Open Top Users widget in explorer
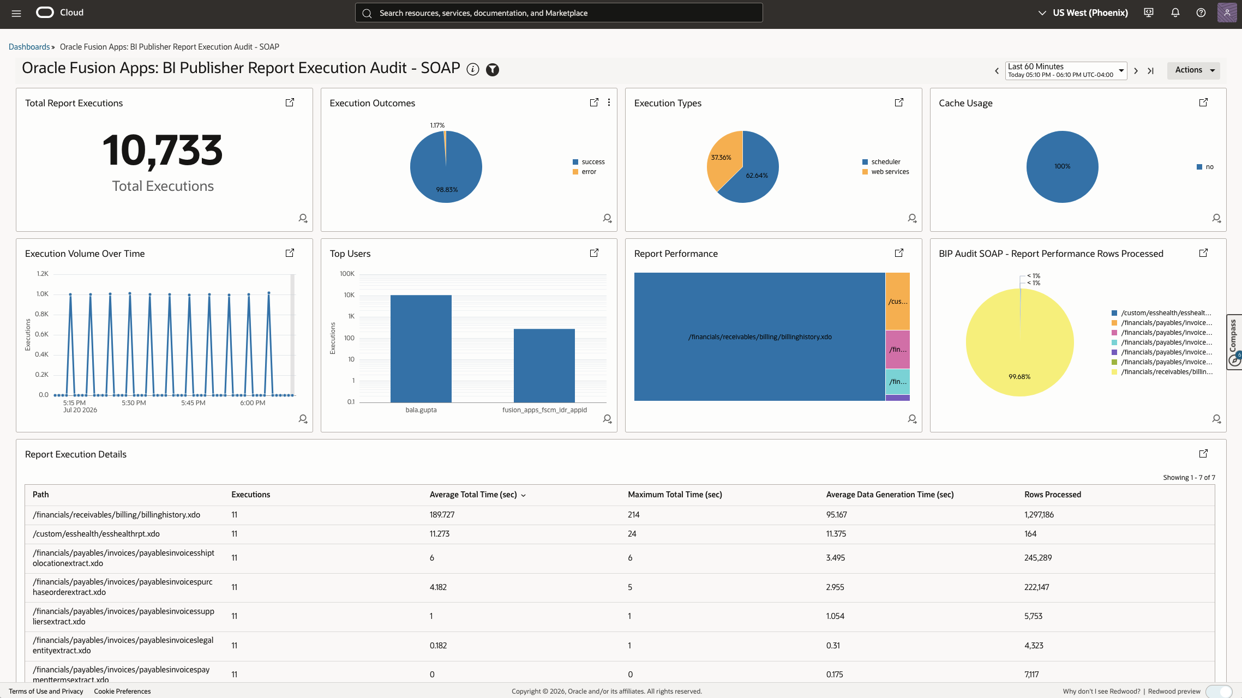This screenshot has height=698, width=1242. [594, 253]
